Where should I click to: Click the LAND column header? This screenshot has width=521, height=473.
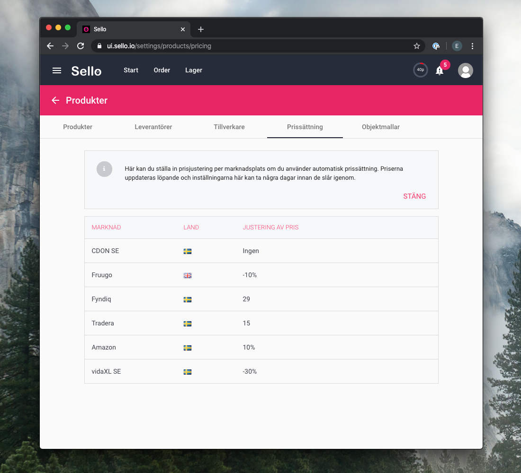[191, 228]
